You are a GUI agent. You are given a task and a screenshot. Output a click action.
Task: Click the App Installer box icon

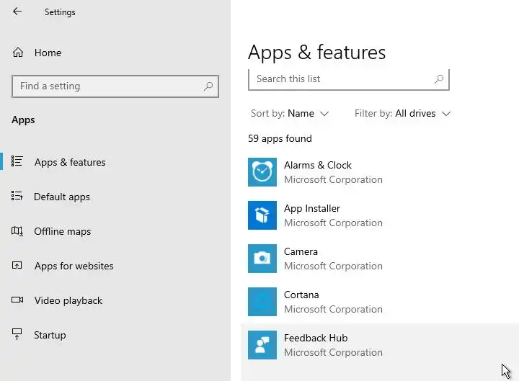click(262, 215)
